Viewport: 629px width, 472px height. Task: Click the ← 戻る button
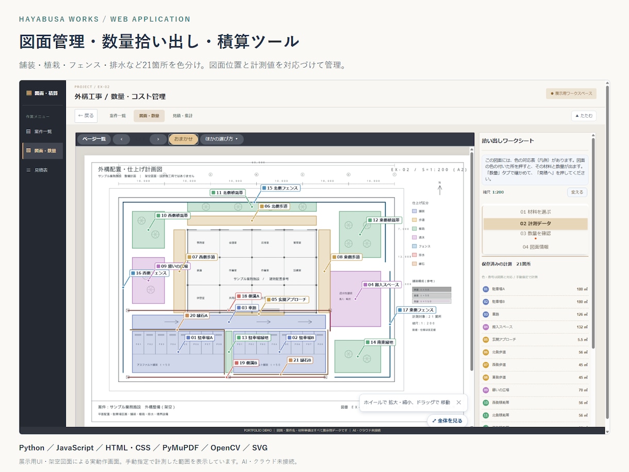pos(86,116)
